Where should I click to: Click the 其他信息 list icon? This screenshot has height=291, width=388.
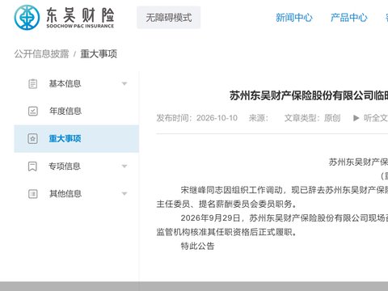click(x=33, y=194)
